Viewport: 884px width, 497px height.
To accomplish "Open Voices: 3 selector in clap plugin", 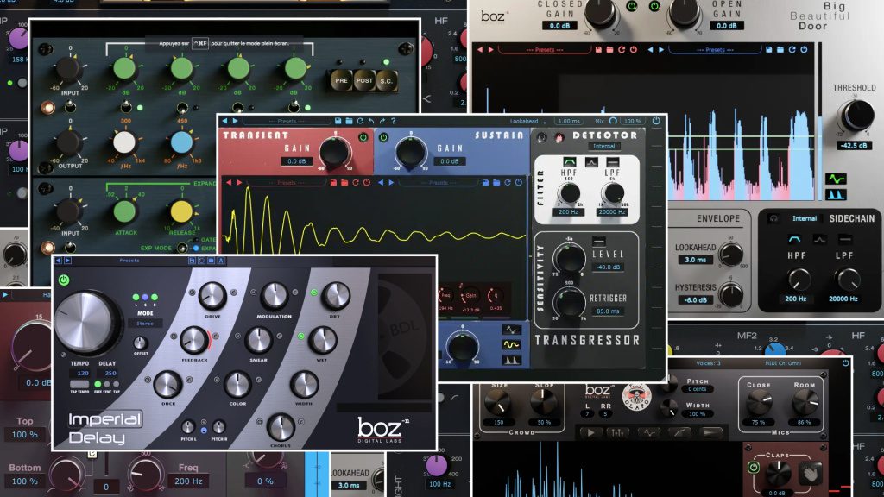I will click(708, 363).
